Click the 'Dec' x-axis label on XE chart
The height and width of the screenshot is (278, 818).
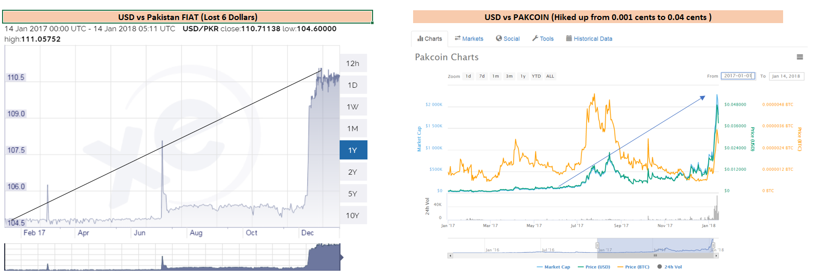click(307, 233)
